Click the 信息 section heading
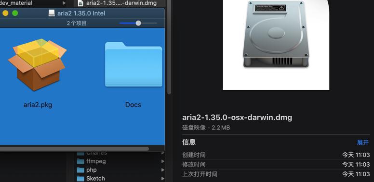374x182 pixels. pyautogui.click(x=189, y=142)
